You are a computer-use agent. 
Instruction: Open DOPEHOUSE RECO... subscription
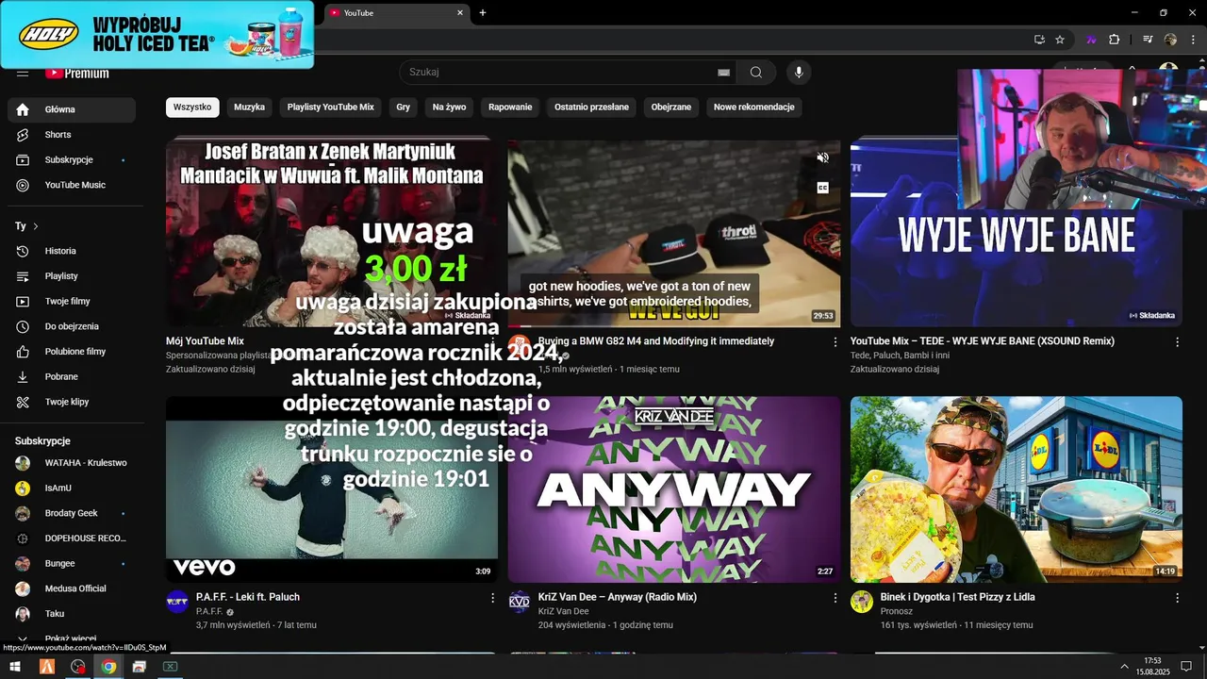click(72, 538)
